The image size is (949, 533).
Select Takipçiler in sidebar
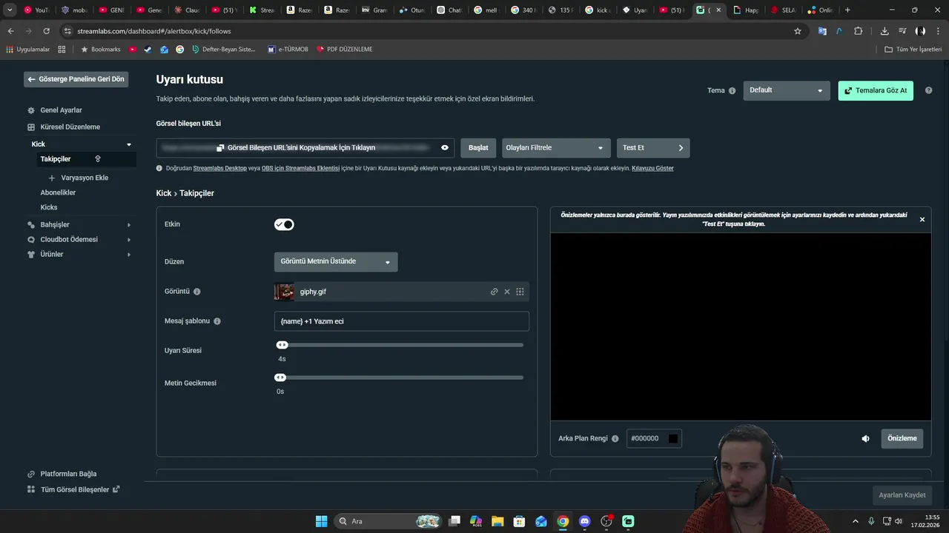pyautogui.click(x=56, y=159)
